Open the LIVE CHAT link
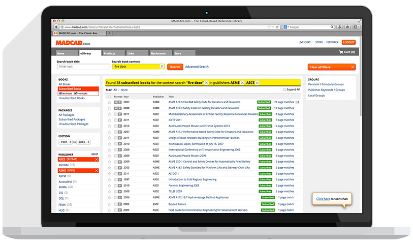The image size is (413, 247). click(304, 42)
